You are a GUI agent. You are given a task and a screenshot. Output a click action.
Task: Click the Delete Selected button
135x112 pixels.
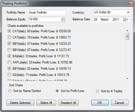coord(20,103)
